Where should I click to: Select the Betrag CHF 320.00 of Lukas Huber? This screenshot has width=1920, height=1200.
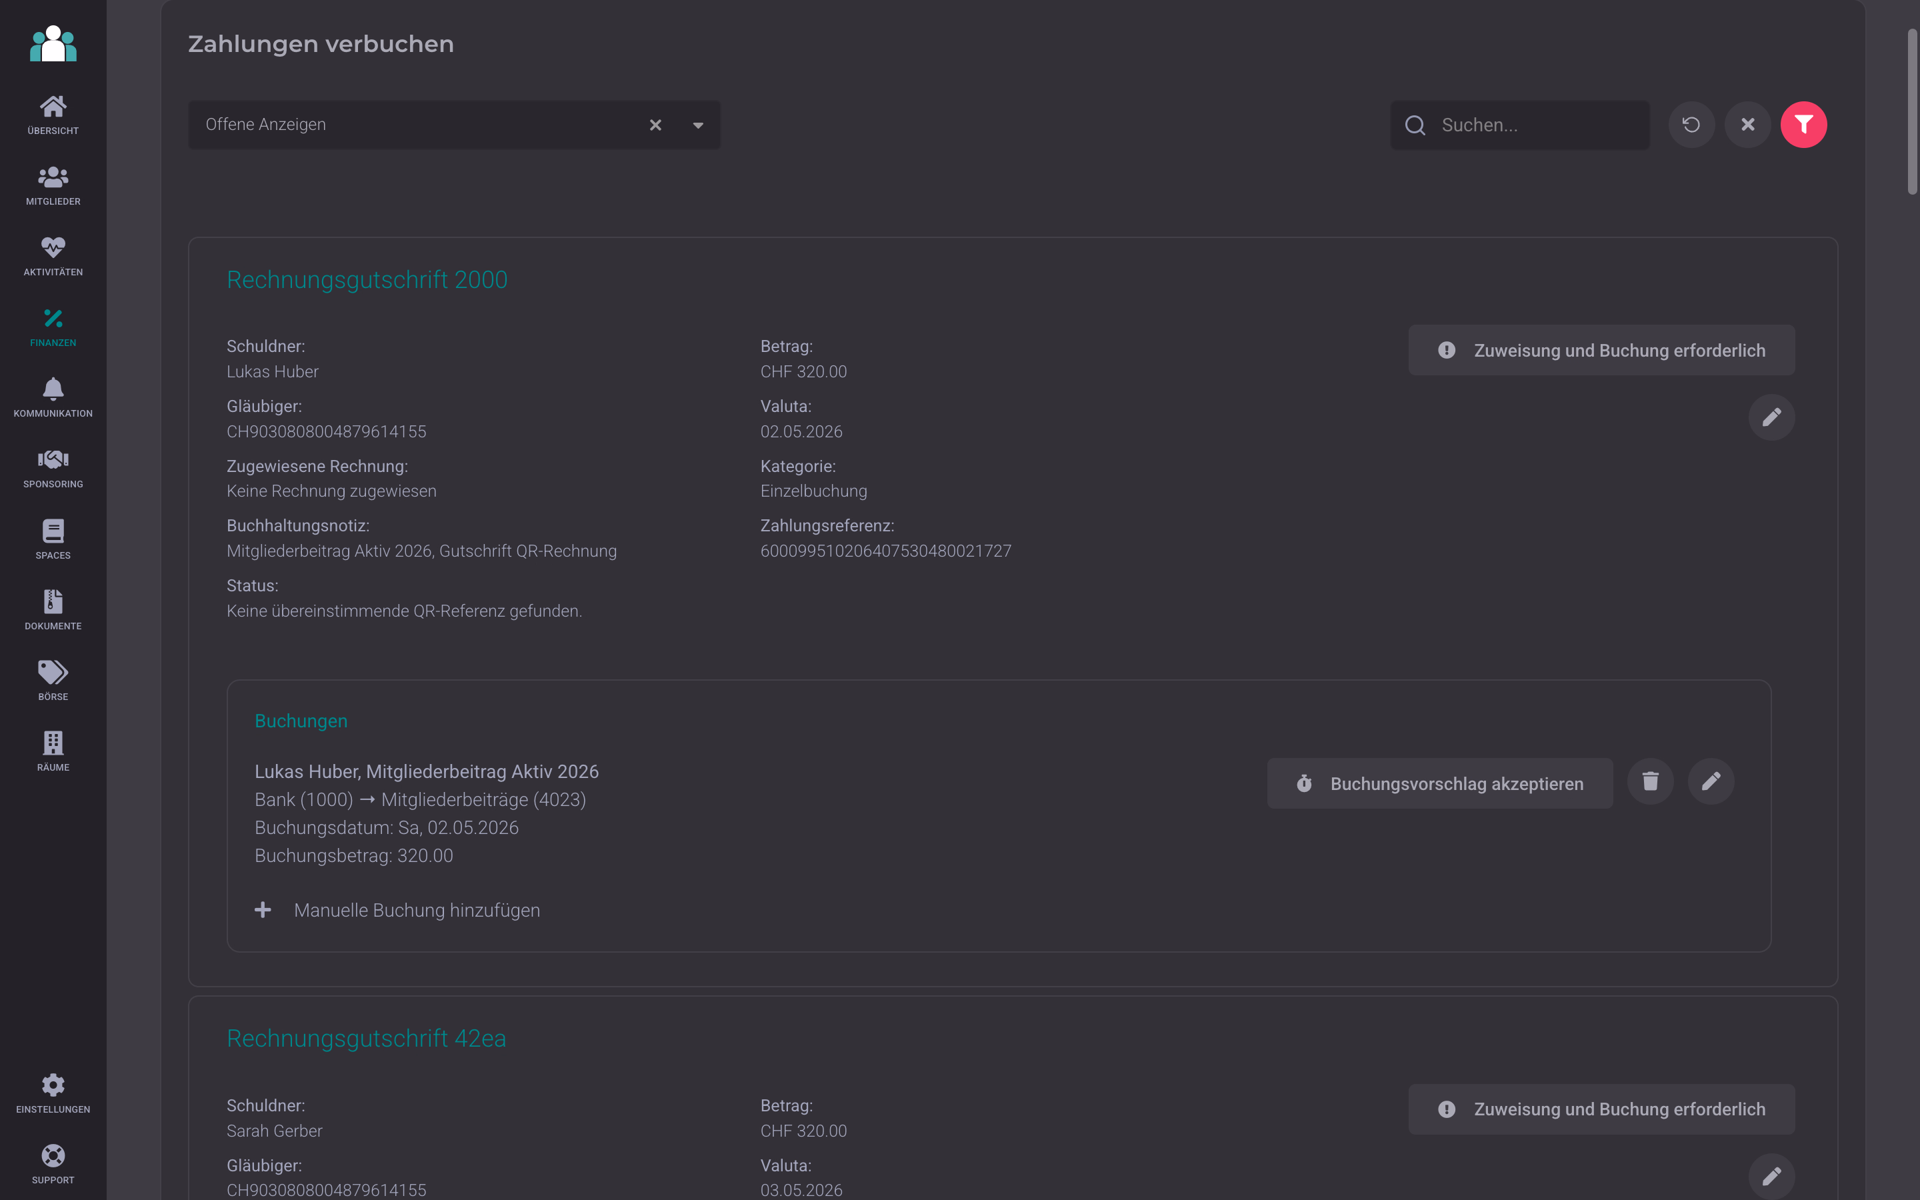(803, 371)
